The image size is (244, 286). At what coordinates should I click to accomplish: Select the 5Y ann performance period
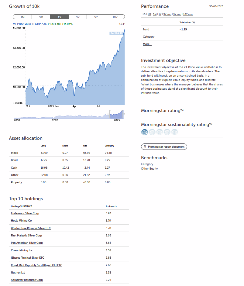tap(177, 14)
